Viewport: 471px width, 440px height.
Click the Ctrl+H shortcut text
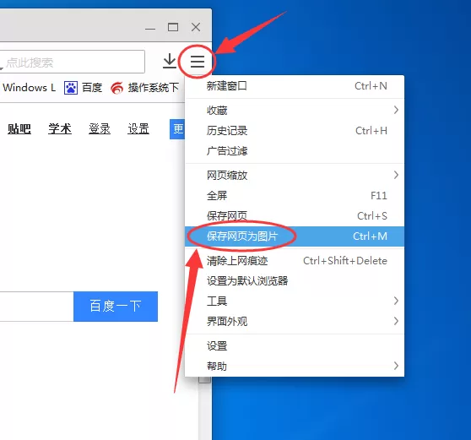pos(371,130)
